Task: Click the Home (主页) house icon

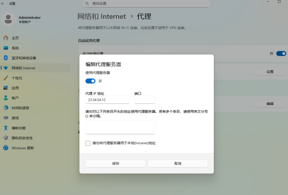Action: [x=6, y=38]
